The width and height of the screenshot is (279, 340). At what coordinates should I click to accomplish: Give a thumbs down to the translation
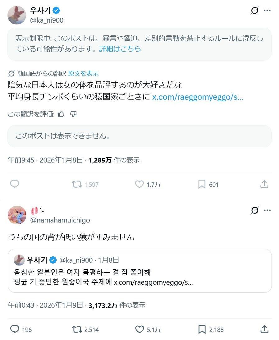pos(73,114)
